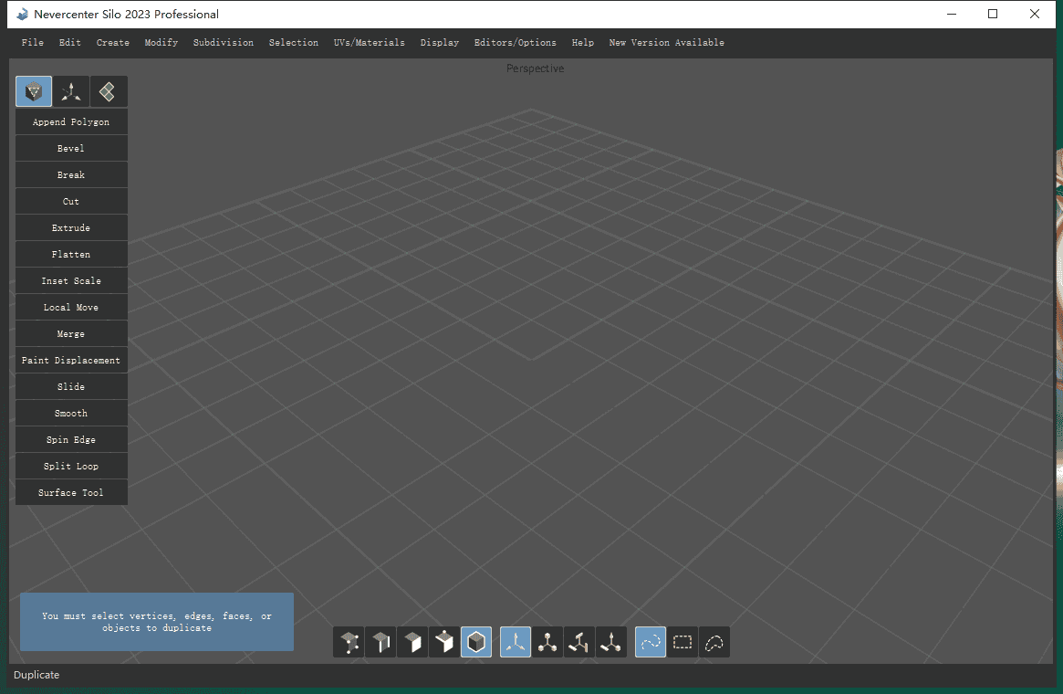
Task: Click the Extrude button
Action: [x=71, y=228]
